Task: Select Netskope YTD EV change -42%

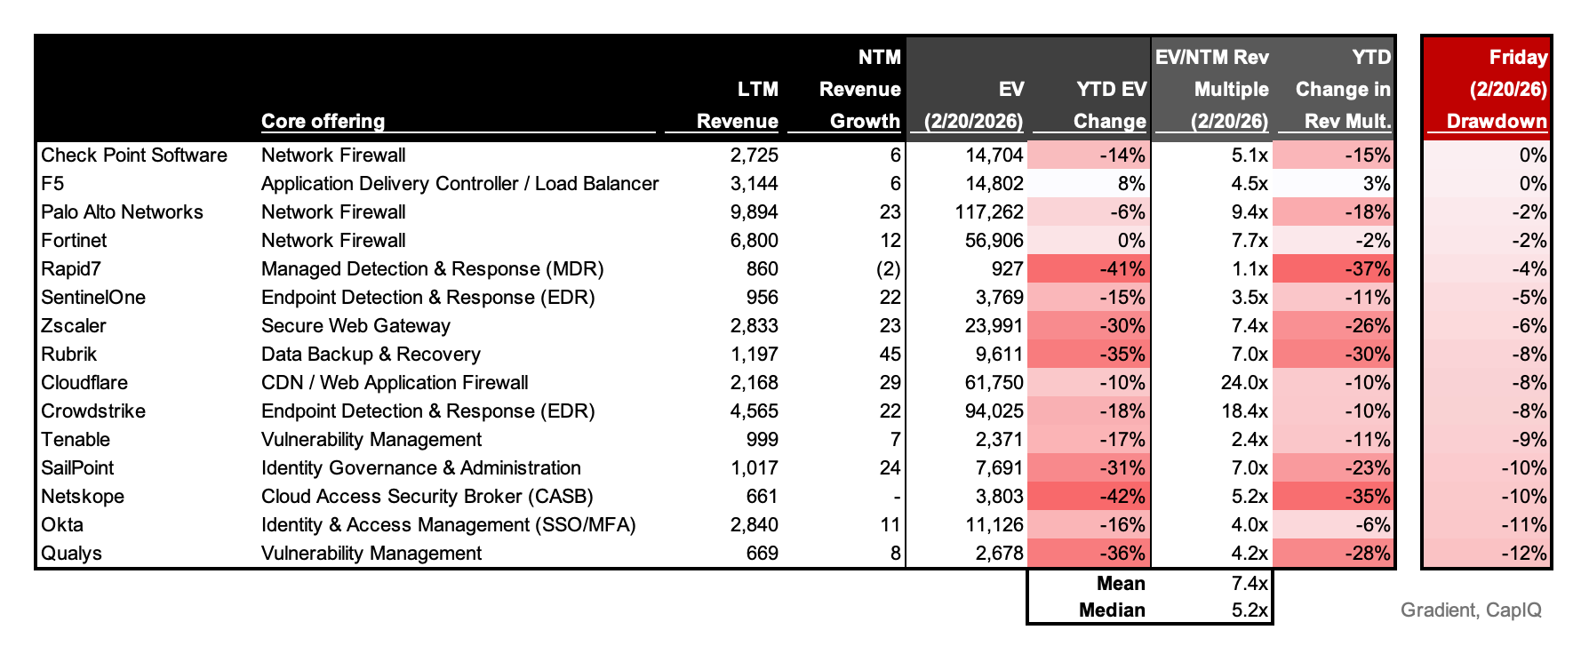Action: [1122, 496]
